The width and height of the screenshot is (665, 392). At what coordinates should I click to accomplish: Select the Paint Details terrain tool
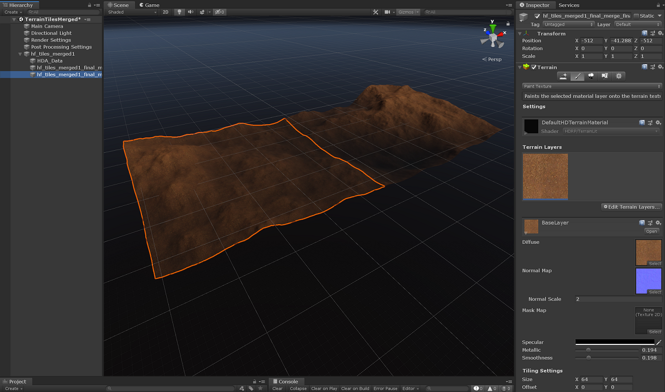(x=605, y=76)
